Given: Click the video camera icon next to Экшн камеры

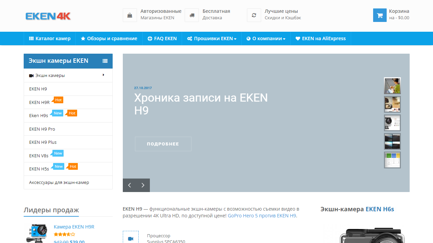Looking at the screenshot, I should (x=31, y=76).
